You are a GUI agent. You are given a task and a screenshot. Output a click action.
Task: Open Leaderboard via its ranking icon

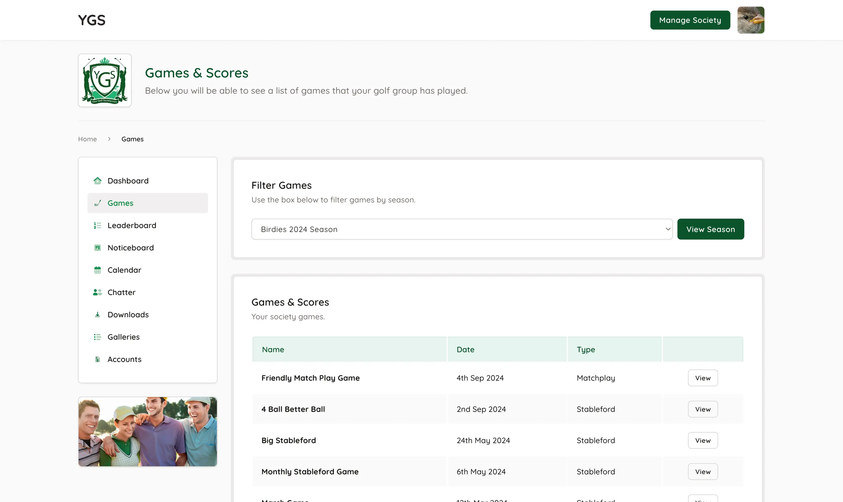[x=98, y=225]
